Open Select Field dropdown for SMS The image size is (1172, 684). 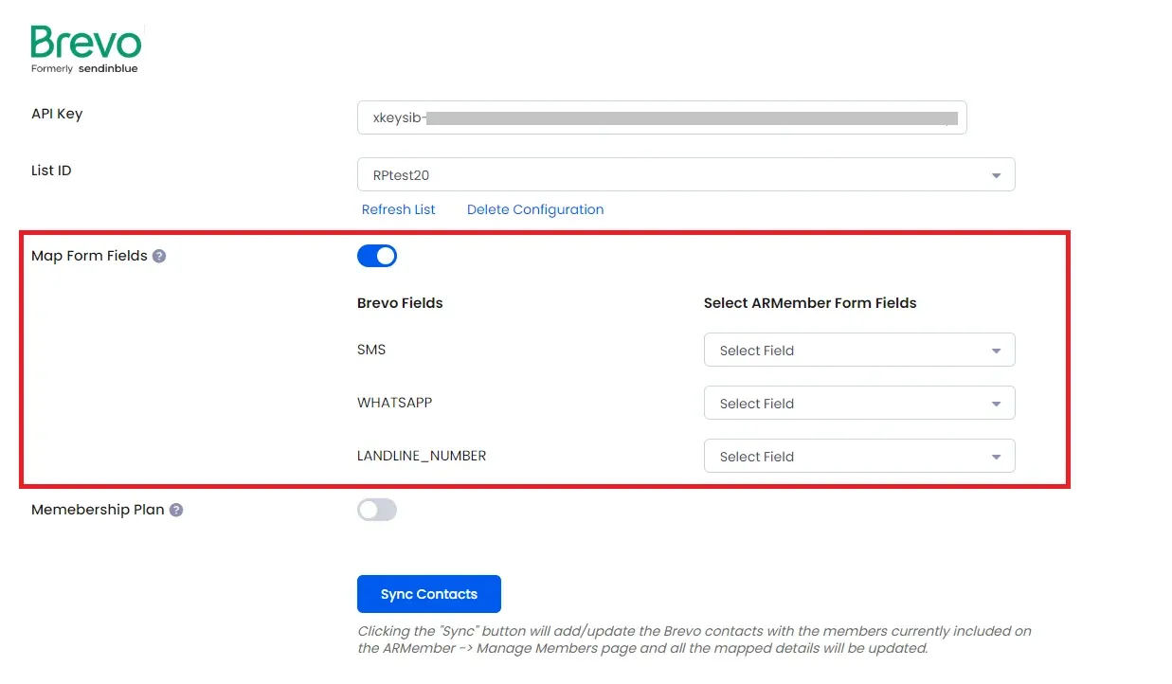pos(859,350)
